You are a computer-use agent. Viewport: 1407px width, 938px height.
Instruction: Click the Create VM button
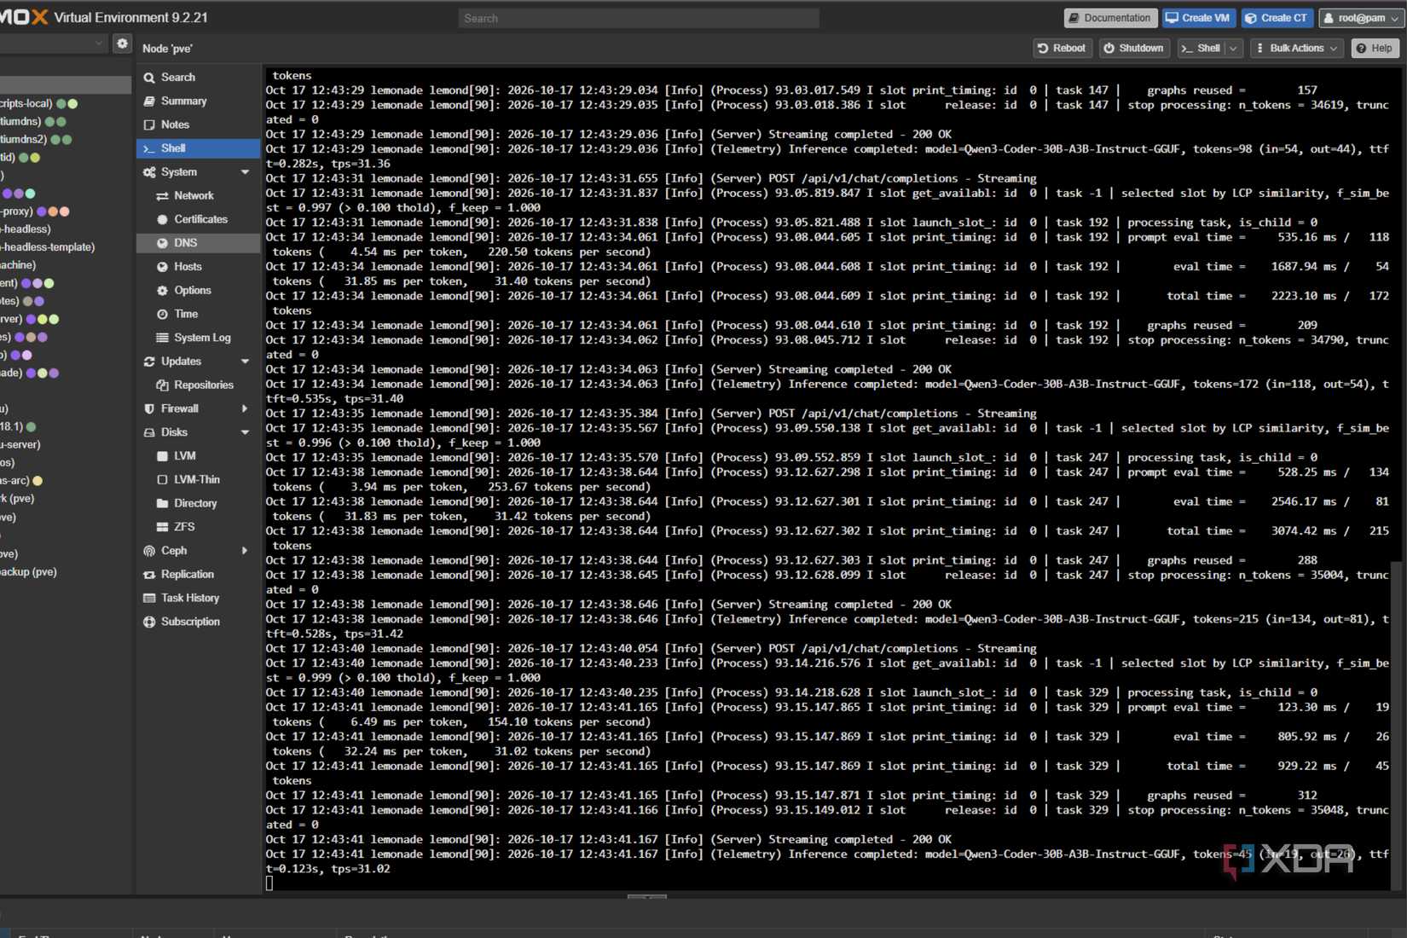1197,18
